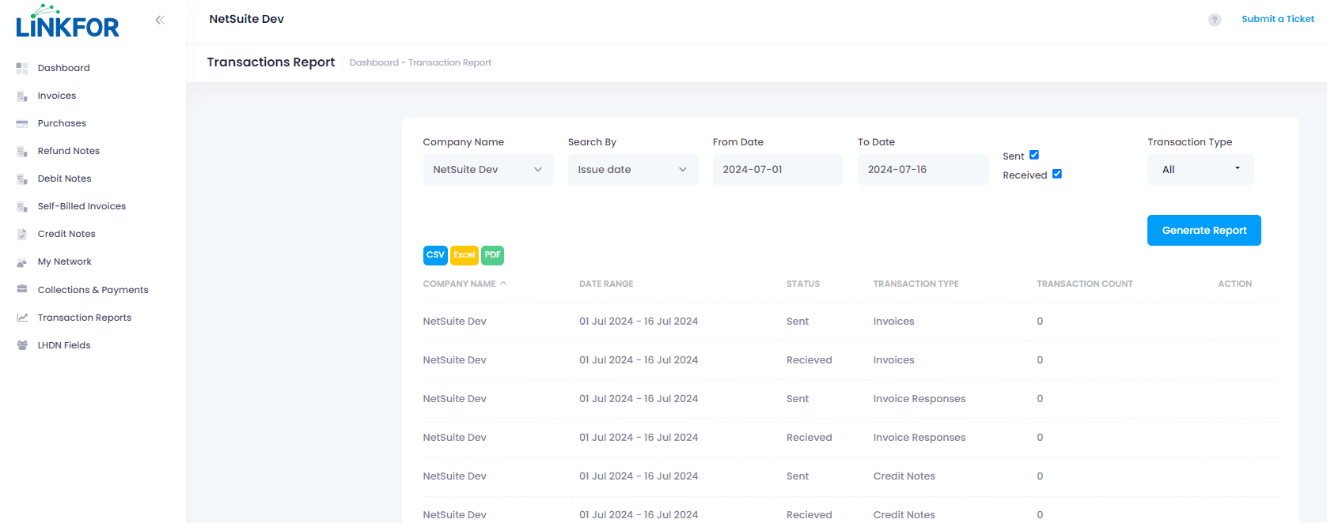Collapse the sidebar with double chevron

(160, 20)
